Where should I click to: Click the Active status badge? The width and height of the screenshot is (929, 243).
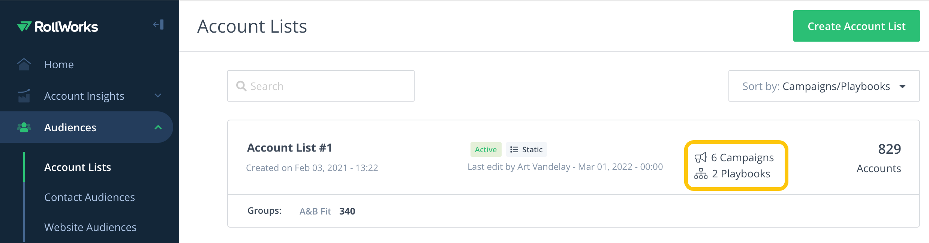[486, 149]
